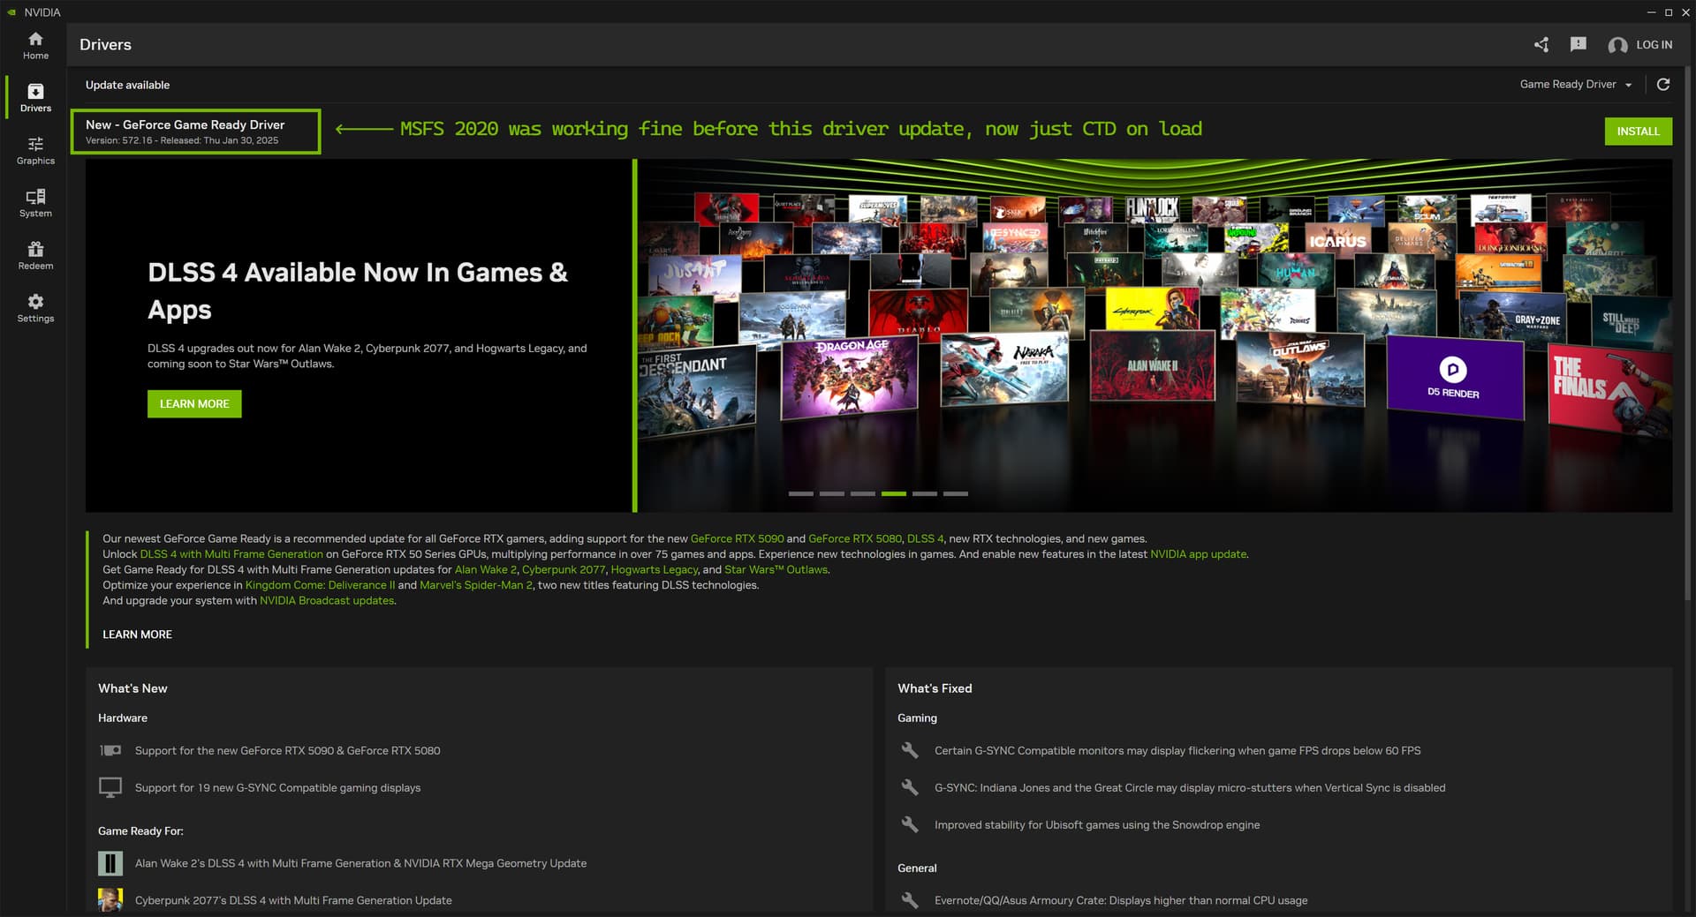Go to second banner carousel slide

(831, 493)
